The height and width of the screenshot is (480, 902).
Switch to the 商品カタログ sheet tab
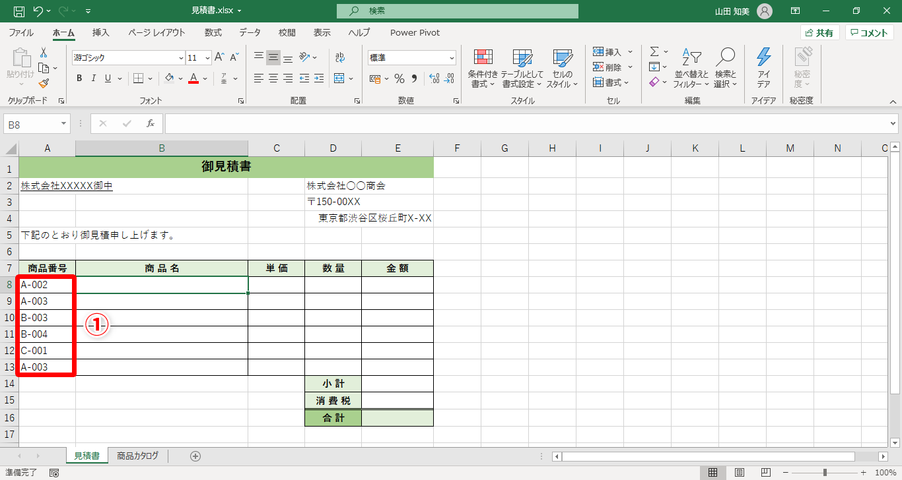point(138,456)
